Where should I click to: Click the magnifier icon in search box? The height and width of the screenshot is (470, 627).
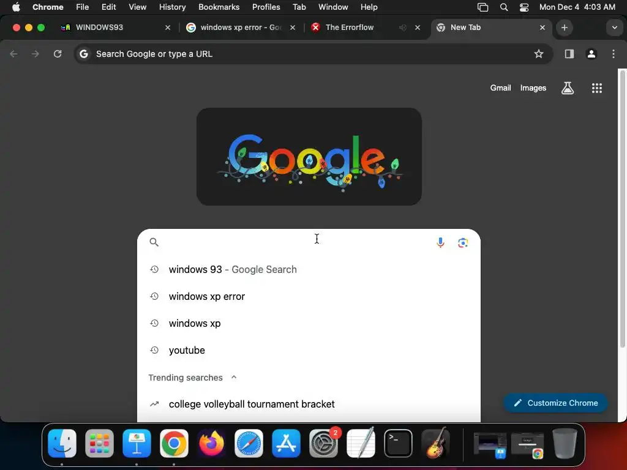coord(154,242)
